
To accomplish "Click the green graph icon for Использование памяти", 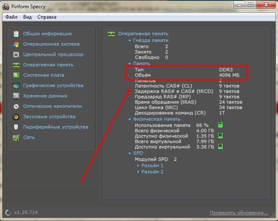I will tap(220, 125).
